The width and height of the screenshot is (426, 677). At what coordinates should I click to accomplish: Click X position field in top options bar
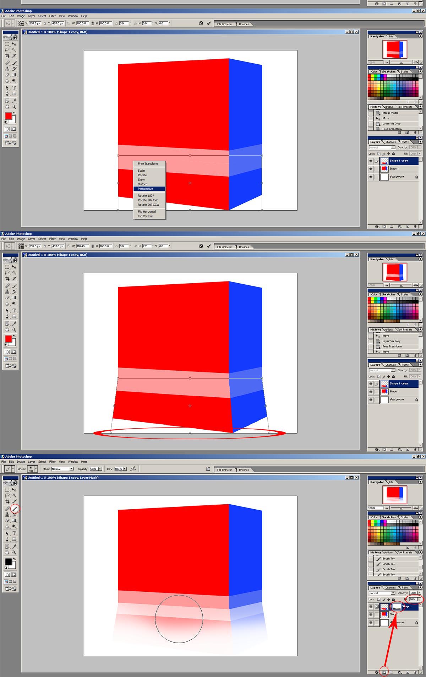coord(35,23)
